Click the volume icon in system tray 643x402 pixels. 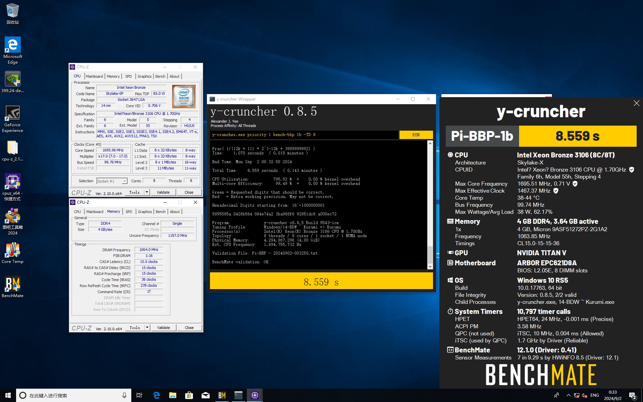(x=584, y=395)
